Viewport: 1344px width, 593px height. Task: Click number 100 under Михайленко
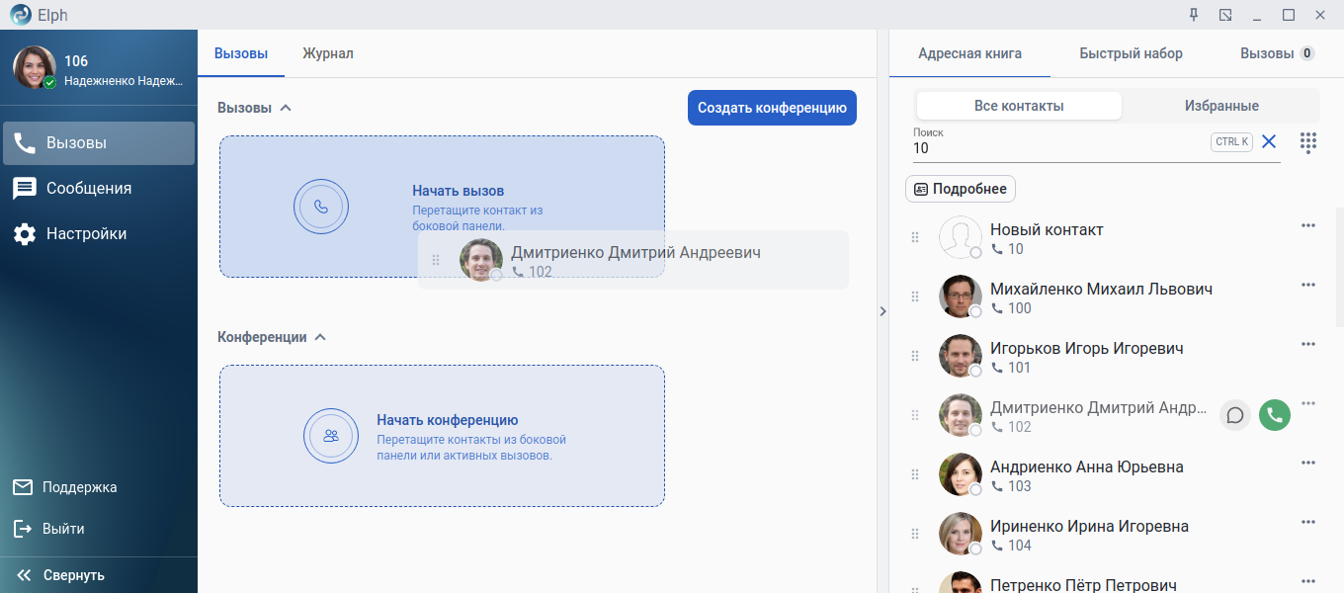click(x=1019, y=308)
